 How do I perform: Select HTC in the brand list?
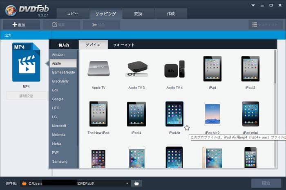63,108
